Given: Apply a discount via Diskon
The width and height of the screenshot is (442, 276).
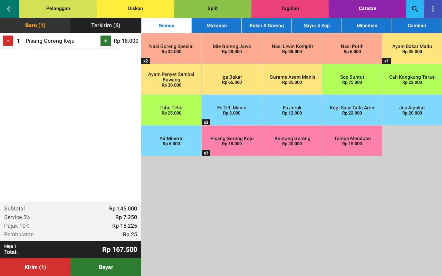Looking at the screenshot, I should [135, 9].
